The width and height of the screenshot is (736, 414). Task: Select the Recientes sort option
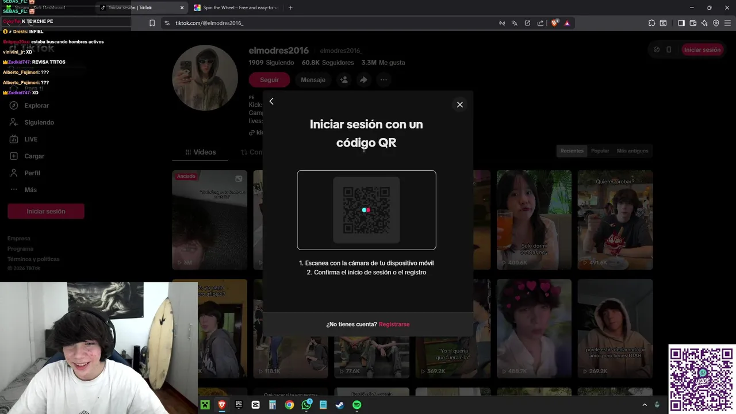tap(572, 151)
